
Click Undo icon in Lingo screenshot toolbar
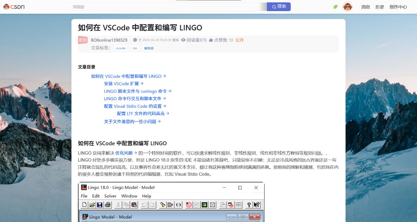144,205
